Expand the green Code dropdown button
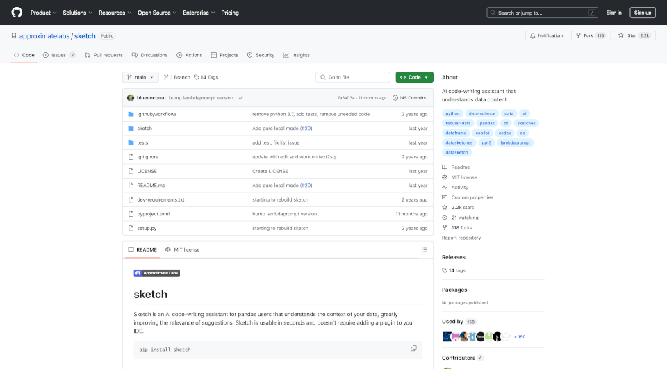The height and width of the screenshot is (369, 667). point(414,77)
